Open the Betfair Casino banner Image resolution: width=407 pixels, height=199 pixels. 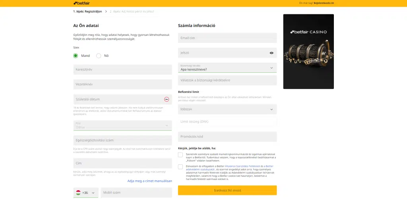308,52
